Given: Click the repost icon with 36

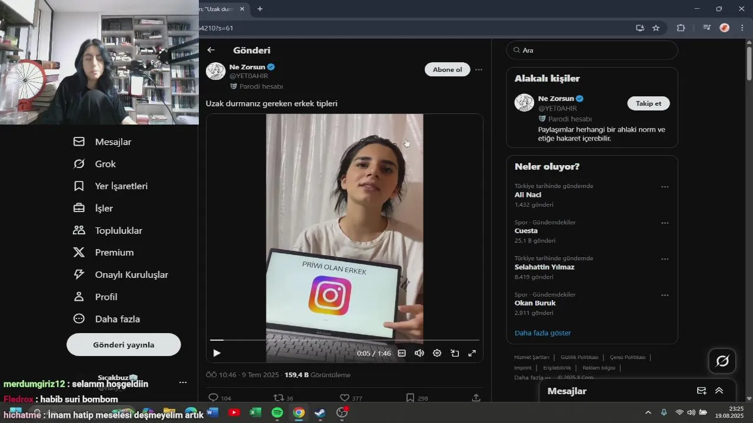Looking at the screenshot, I should [x=279, y=398].
